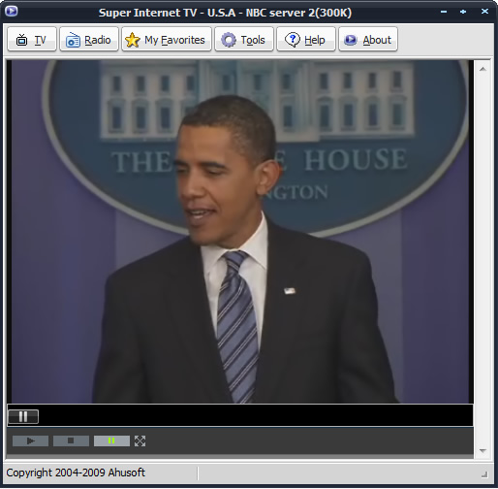Viewport: 498px width, 489px height.
Task: Click the vertical scrollbar track beside video
Action: [x=482, y=260]
